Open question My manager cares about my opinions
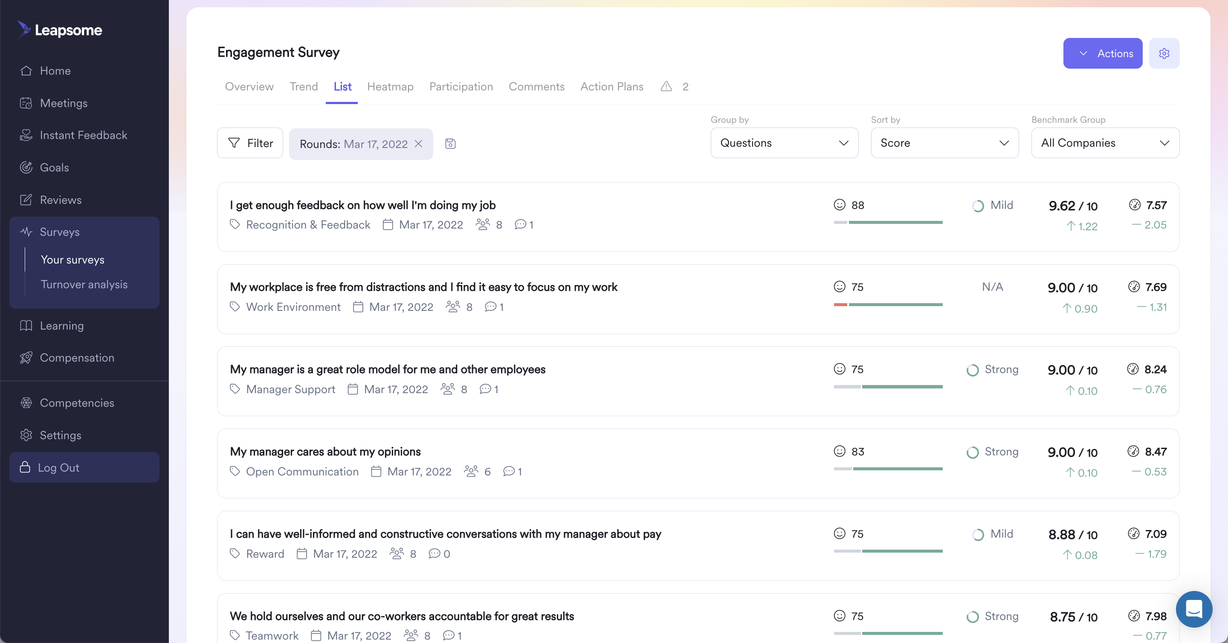Screen dimensions: 1228x643 [325, 452]
